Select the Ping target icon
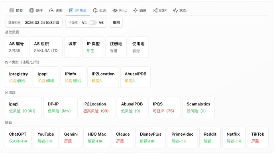The width and height of the screenshot is (275, 154). tap(115, 10)
